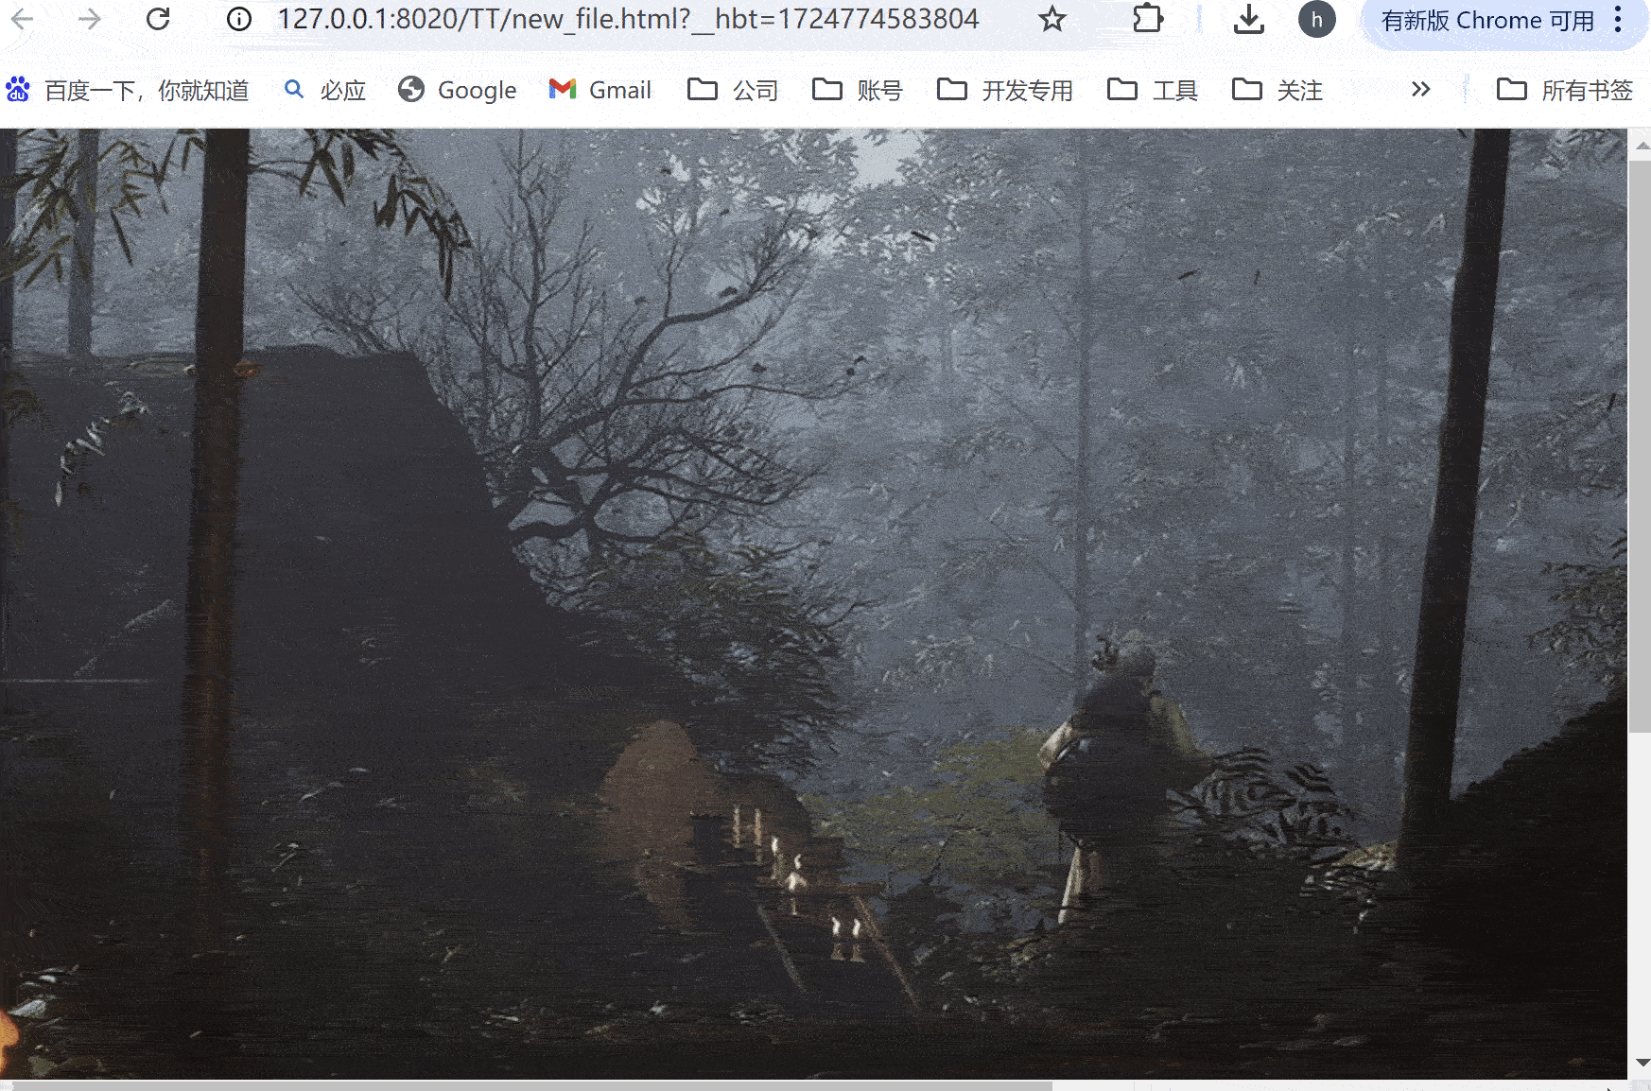Open the Baidu bookmark
This screenshot has width=1651, height=1091.
point(128,90)
